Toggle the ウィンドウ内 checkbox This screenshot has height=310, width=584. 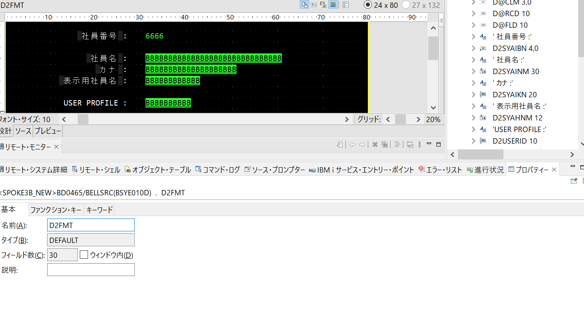[x=84, y=255]
